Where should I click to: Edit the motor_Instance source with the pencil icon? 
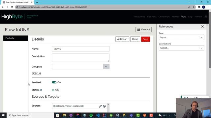pos(100,106)
